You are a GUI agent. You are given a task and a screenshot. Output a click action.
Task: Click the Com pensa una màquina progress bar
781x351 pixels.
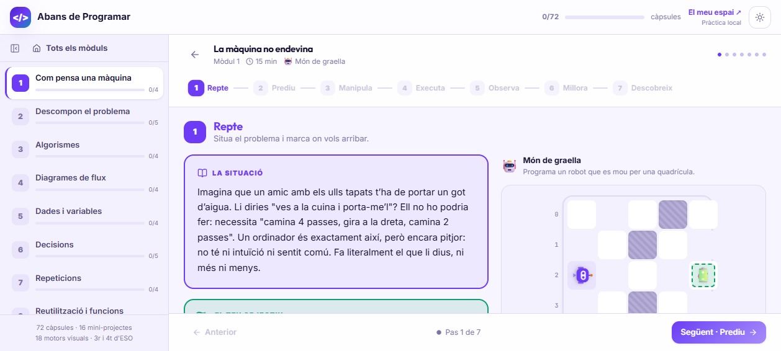(x=90, y=90)
